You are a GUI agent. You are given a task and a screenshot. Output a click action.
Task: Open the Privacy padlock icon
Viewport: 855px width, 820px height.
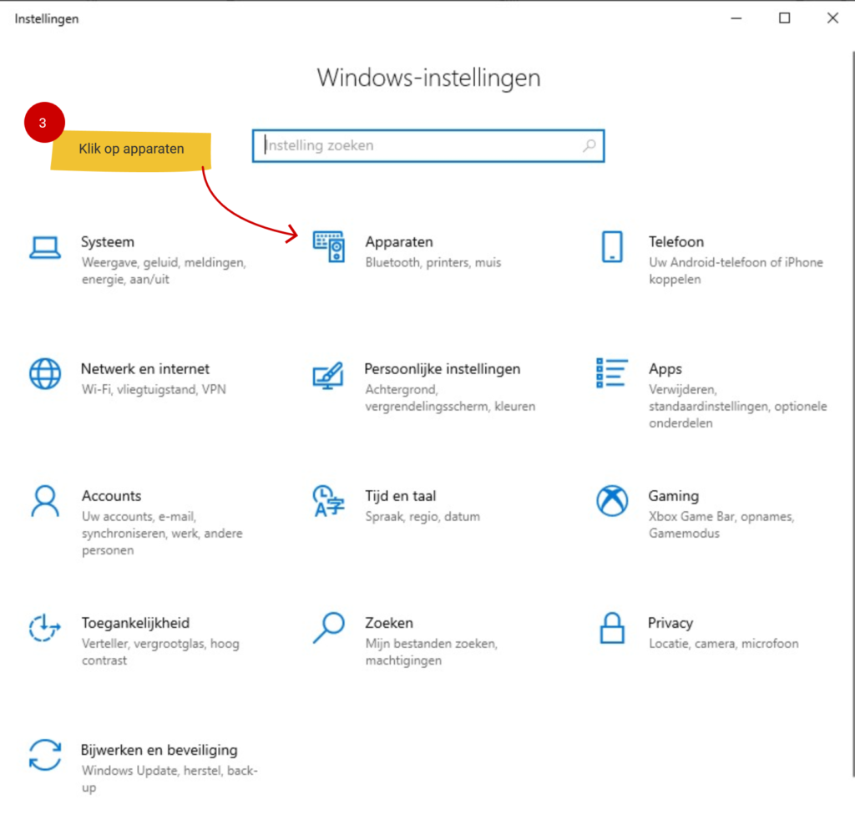point(612,627)
